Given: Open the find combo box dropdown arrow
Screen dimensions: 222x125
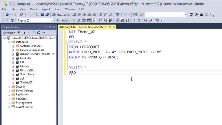Looking at the screenshot, I should [185, 15].
